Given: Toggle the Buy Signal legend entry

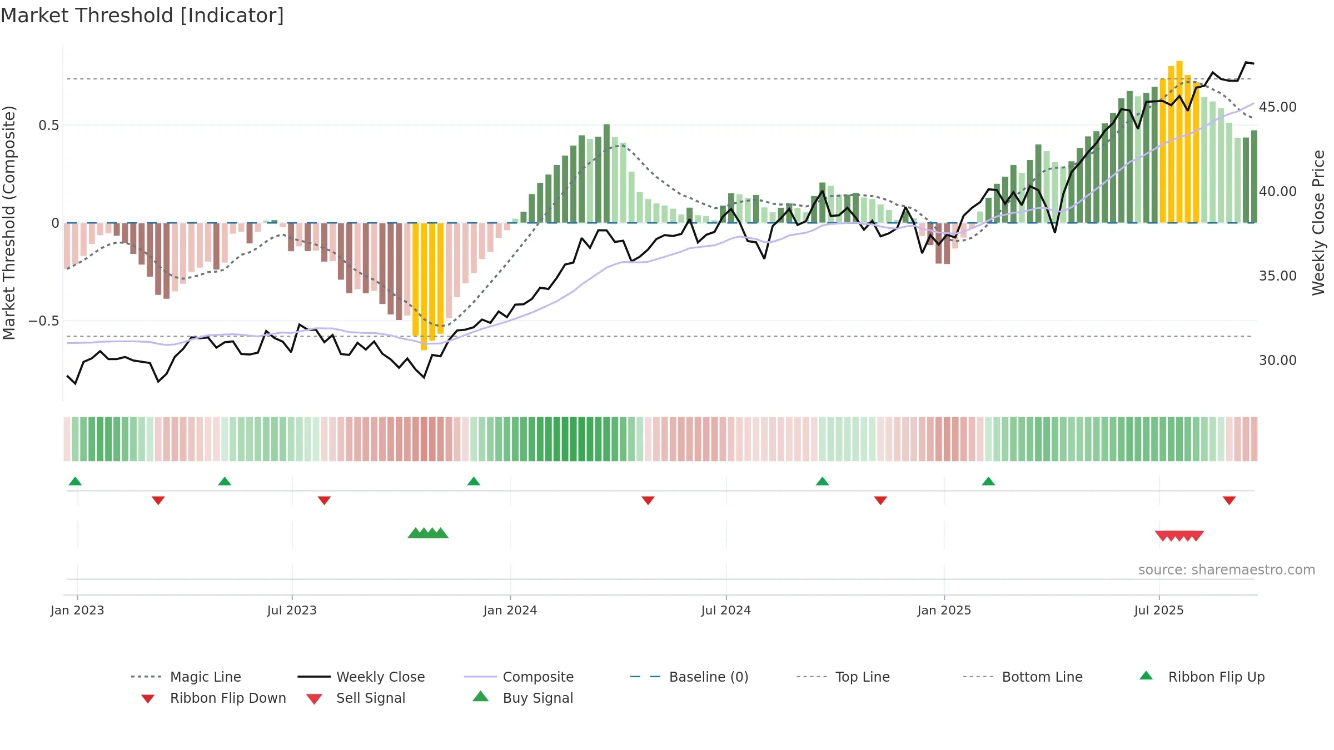Looking at the screenshot, I should point(522,698).
